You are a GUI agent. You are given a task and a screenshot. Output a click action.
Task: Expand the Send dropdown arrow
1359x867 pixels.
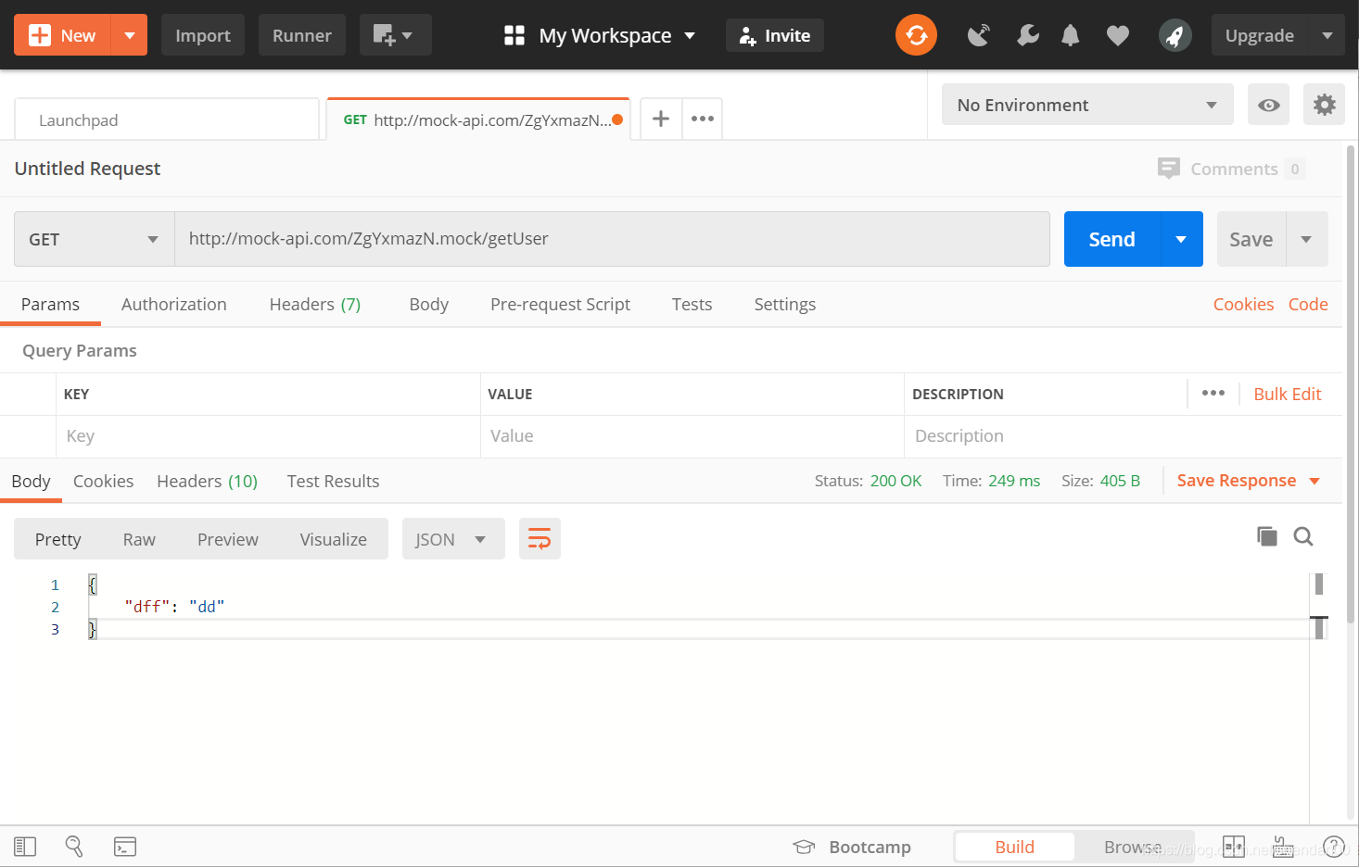(x=1181, y=239)
